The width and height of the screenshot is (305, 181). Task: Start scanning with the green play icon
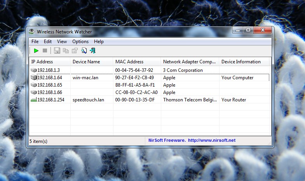click(x=36, y=51)
